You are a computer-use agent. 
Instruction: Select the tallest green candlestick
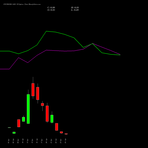pos(28,109)
